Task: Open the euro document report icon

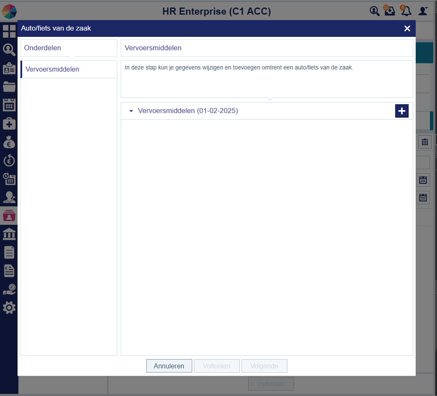Action: click(x=9, y=270)
